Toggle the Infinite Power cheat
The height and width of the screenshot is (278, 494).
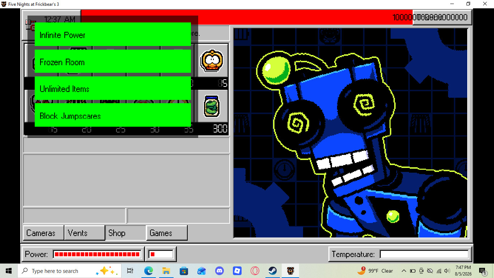(112, 34)
